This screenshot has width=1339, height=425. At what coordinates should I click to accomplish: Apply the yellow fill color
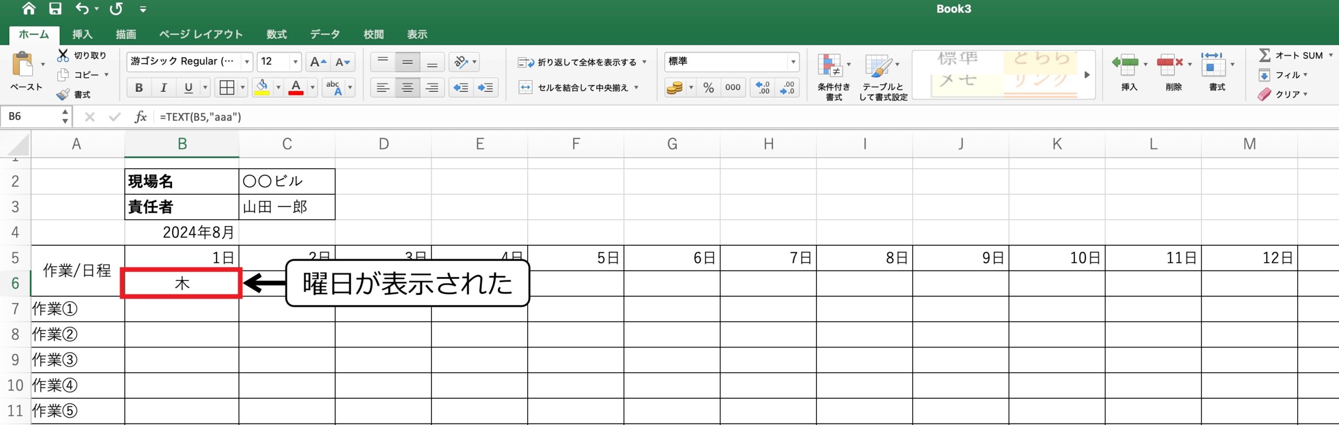[262, 88]
